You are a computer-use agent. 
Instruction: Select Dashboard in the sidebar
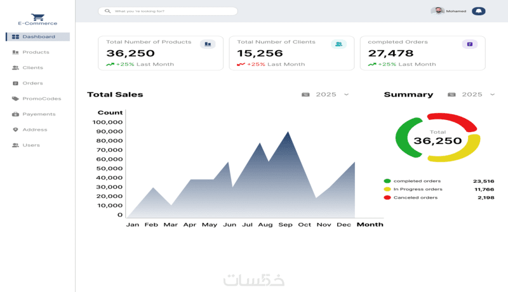point(37,37)
